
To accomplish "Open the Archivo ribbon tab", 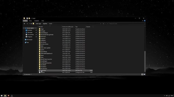I will point(25,21).
